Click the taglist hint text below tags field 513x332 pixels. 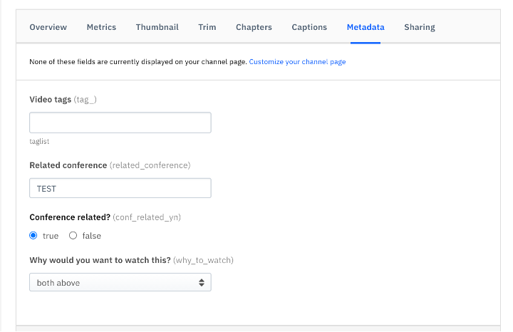point(39,141)
